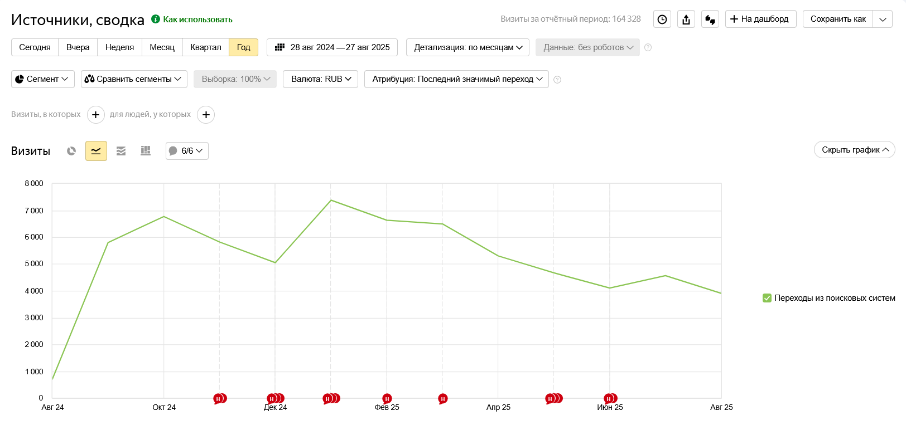Click help icon next to attribution
This screenshot has width=906, height=435.
(557, 80)
